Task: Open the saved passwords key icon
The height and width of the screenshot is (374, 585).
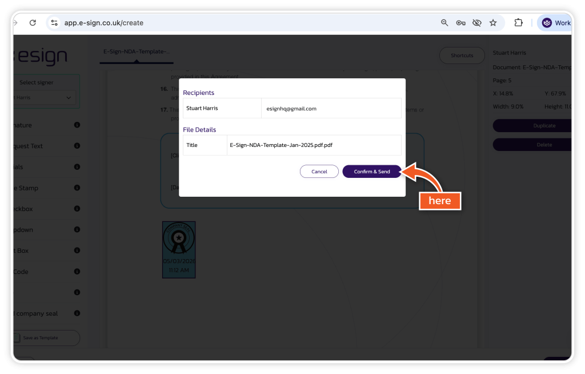Action: tap(460, 23)
